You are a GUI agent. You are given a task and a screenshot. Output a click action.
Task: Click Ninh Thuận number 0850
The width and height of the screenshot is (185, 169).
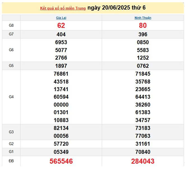(x=143, y=42)
